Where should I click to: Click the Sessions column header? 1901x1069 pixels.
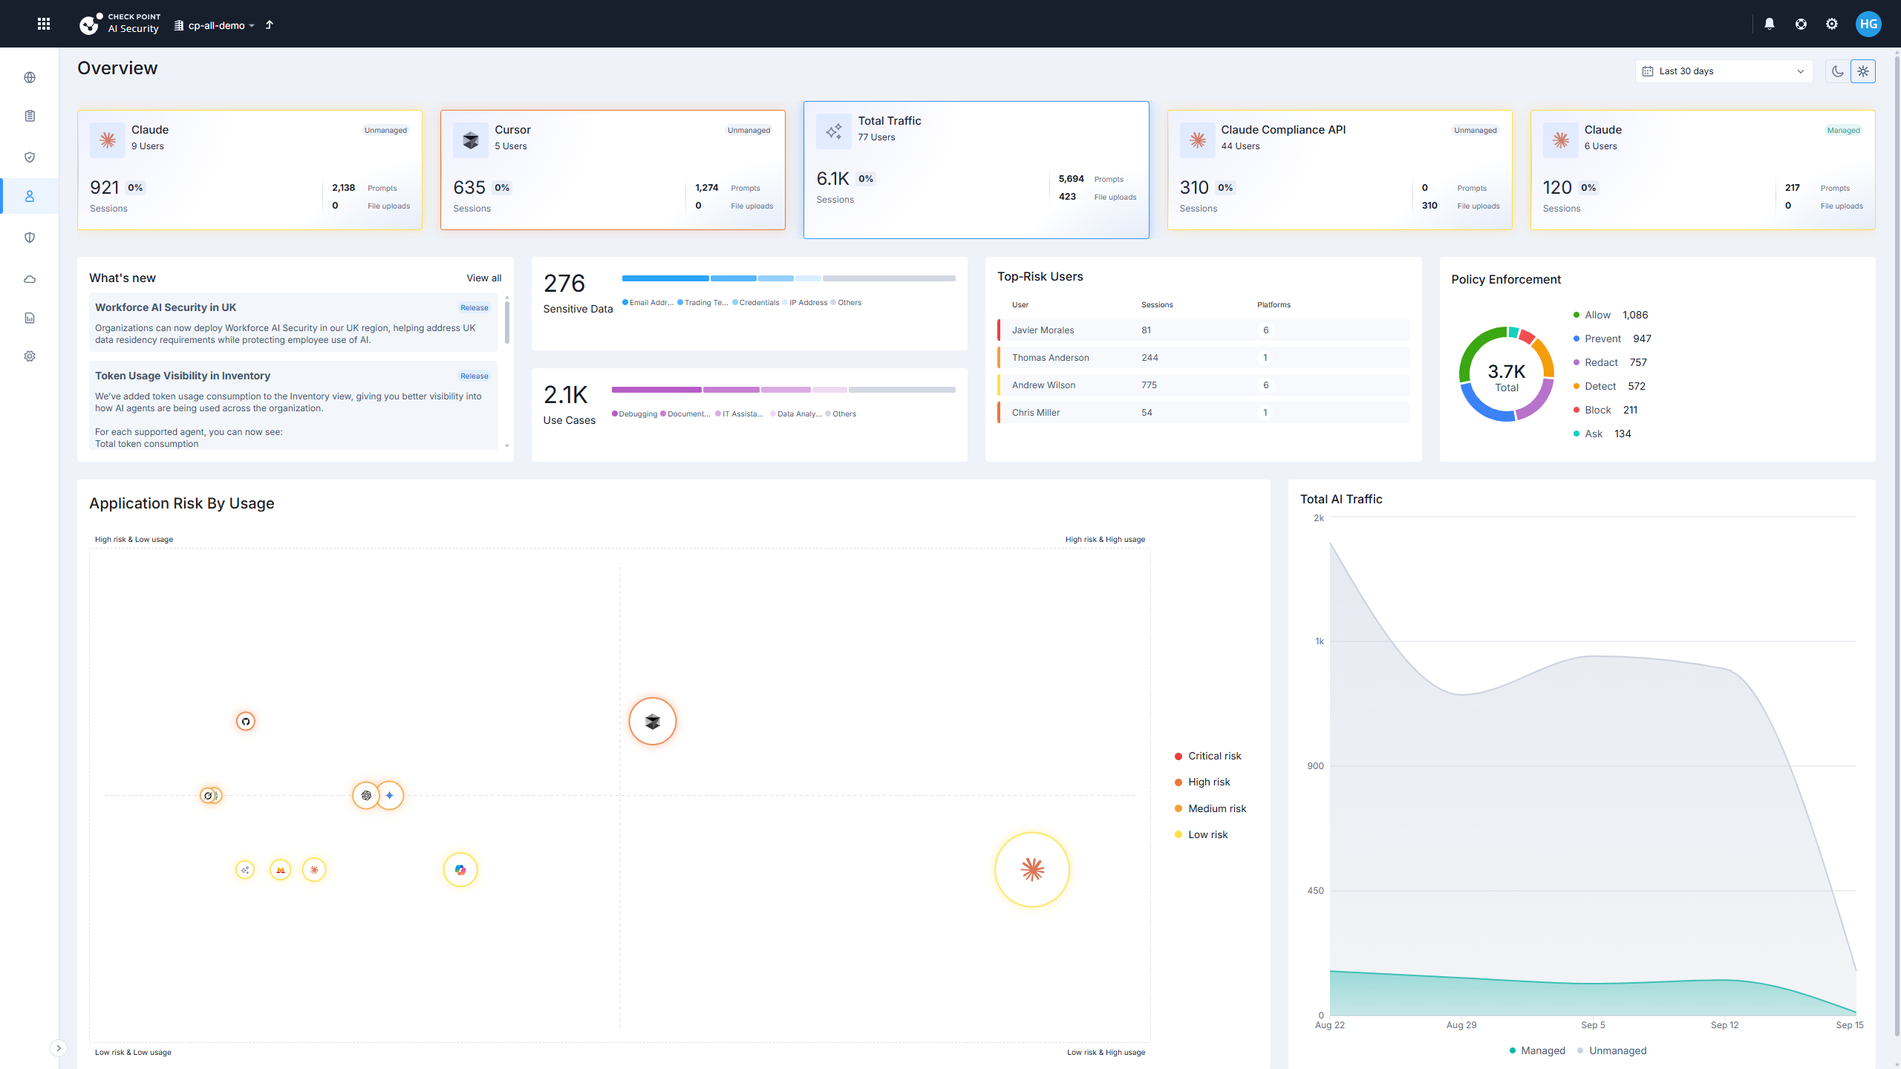pyautogui.click(x=1157, y=304)
